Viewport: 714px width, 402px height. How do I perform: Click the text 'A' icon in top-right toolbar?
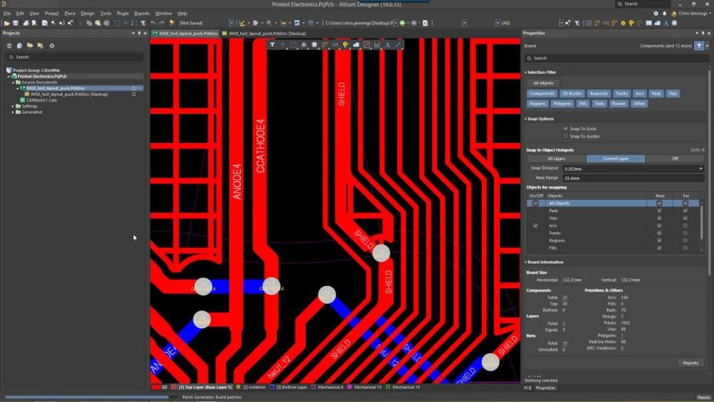(666, 23)
